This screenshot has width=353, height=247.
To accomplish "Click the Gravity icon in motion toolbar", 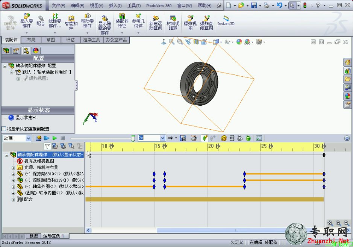I will [248, 138].
